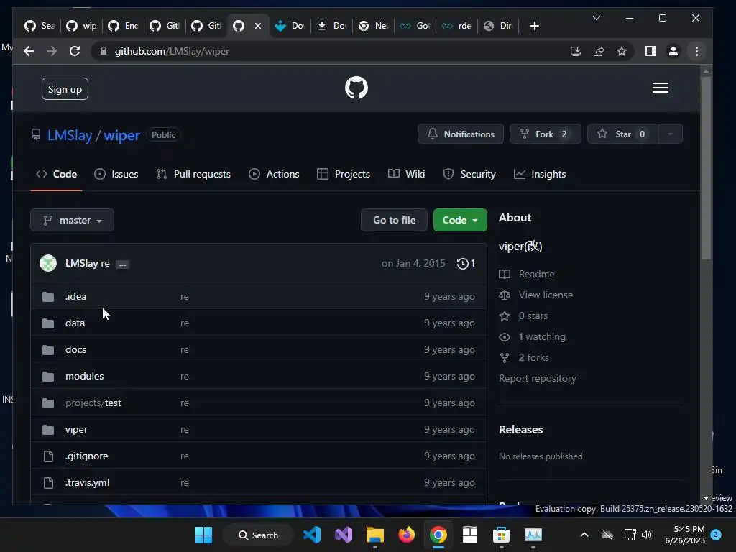The height and width of the screenshot is (552, 736).
Task: View the Insights tab
Action: tap(540, 174)
